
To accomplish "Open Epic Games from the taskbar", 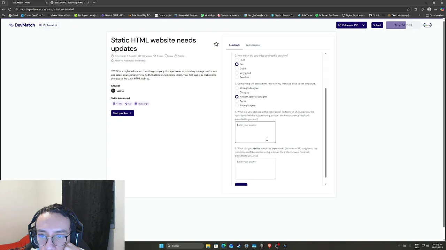I will (x=262, y=246).
